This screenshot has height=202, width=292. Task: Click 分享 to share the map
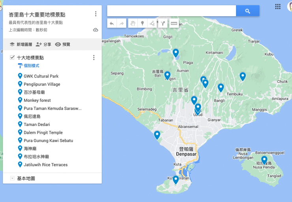click(x=43, y=45)
